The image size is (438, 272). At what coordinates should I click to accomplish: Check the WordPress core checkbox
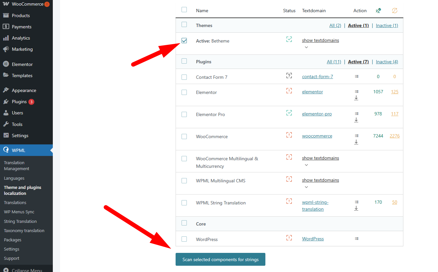[x=184, y=239]
